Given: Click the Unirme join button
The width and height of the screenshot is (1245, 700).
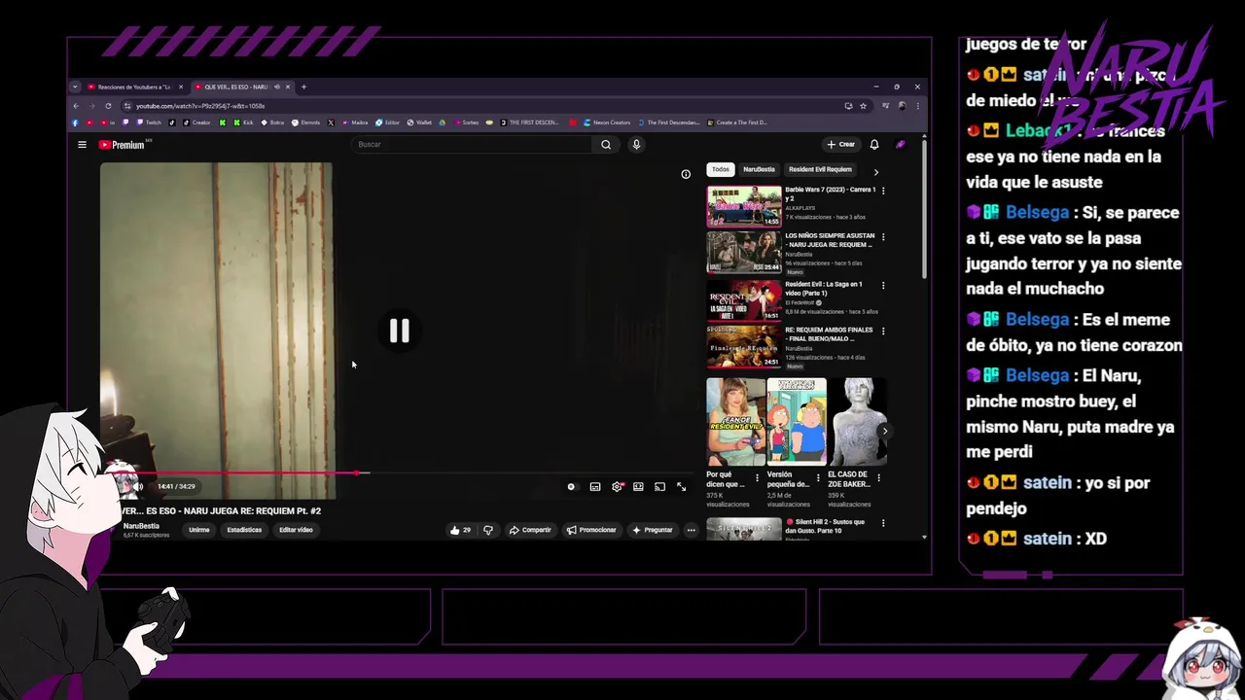Looking at the screenshot, I should click(x=199, y=530).
